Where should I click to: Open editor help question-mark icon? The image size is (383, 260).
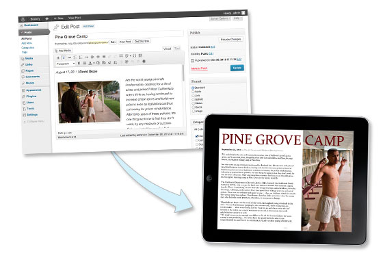tap(144, 62)
